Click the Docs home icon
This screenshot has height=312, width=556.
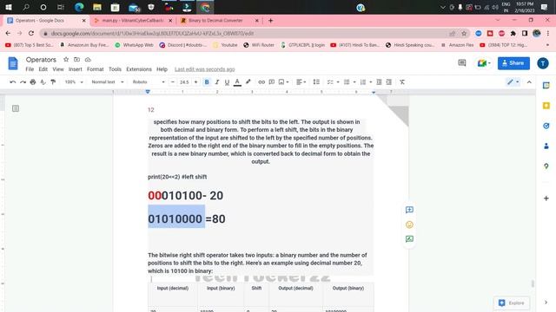pyautogui.click(x=13, y=63)
